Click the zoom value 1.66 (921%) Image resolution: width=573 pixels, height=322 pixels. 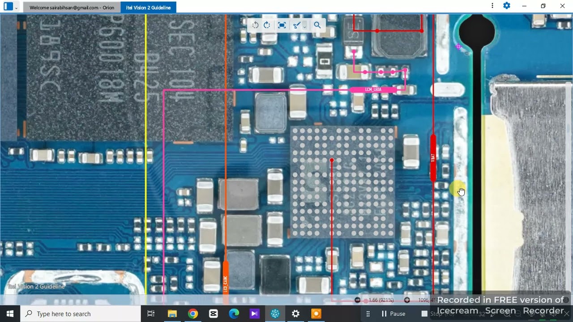point(381,300)
